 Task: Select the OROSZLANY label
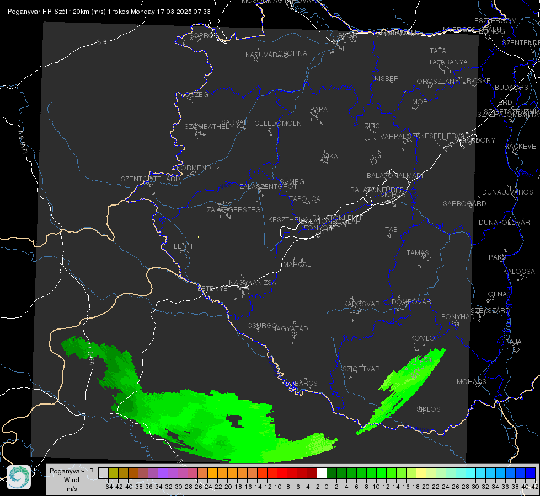point(438,82)
